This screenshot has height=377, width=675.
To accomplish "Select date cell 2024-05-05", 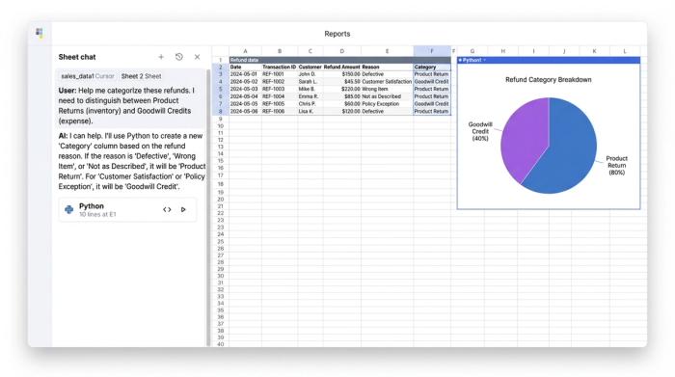I will pyautogui.click(x=245, y=104).
